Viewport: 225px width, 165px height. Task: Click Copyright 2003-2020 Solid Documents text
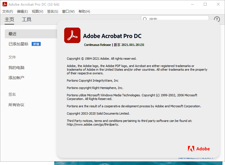click(x=98, y=113)
